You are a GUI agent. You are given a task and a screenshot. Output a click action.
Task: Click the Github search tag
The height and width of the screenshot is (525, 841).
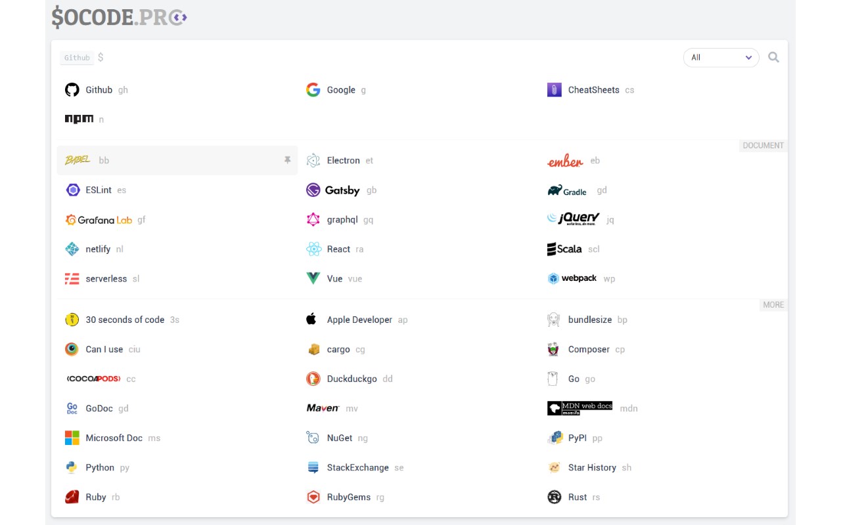pyautogui.click(x=77, y=58)
